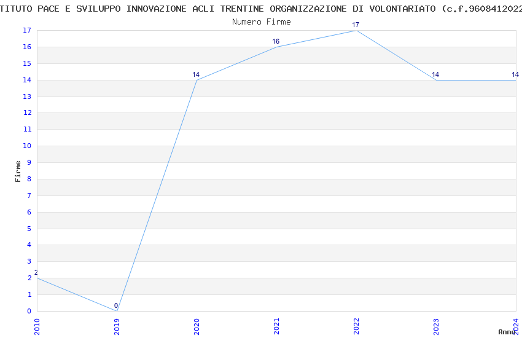Click y-axis tick label 3
This screenshot has width=522, height=338.
click(29, 261)
